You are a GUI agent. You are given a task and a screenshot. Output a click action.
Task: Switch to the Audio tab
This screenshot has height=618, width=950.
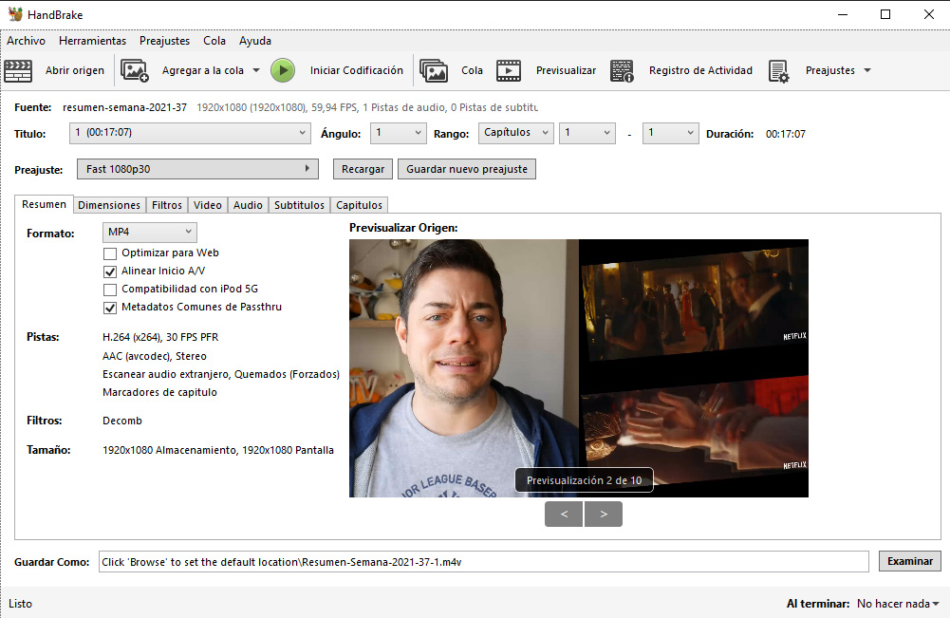click(x=248, y=205)
